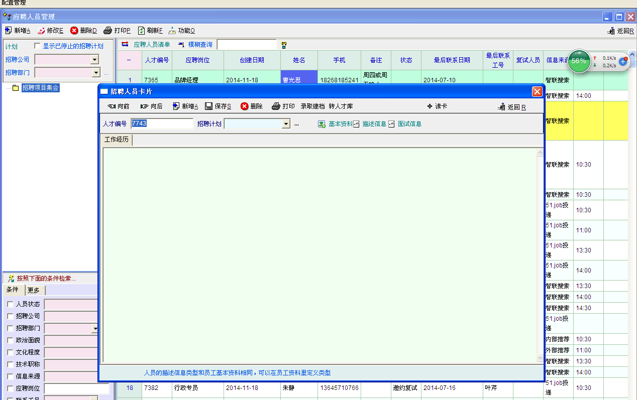The height and width of the screenshot is (400, 637).
Task: Check the 人员状态 filter checkbox
Action: click(x=11, y=304)
